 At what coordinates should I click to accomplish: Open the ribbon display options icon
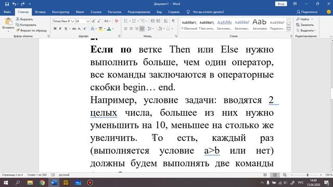pyautogui.click(x=295, y=4)
